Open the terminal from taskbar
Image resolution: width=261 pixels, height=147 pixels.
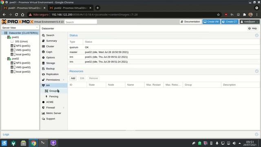(43, 143)
